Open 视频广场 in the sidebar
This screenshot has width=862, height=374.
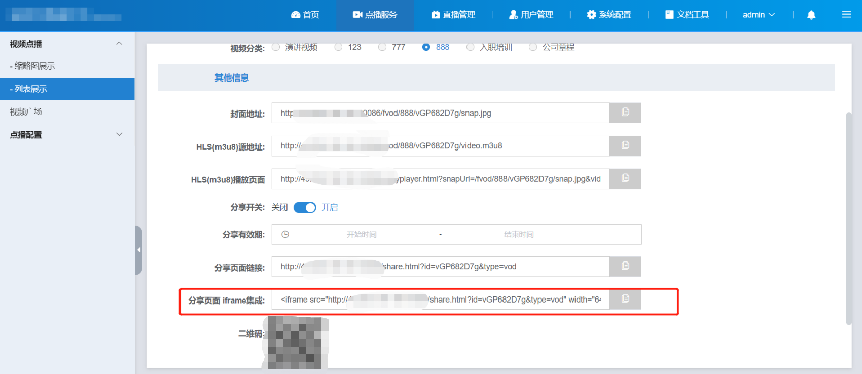click(x=67, y=111)
